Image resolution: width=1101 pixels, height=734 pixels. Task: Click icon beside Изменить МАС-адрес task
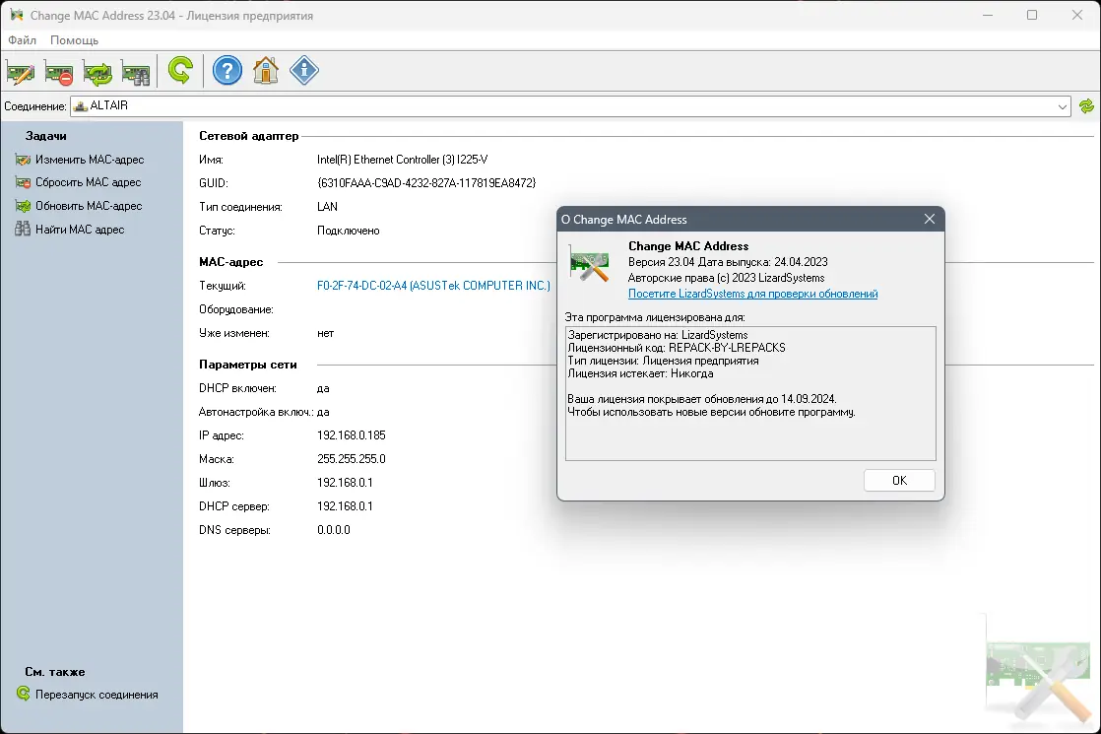24,160
